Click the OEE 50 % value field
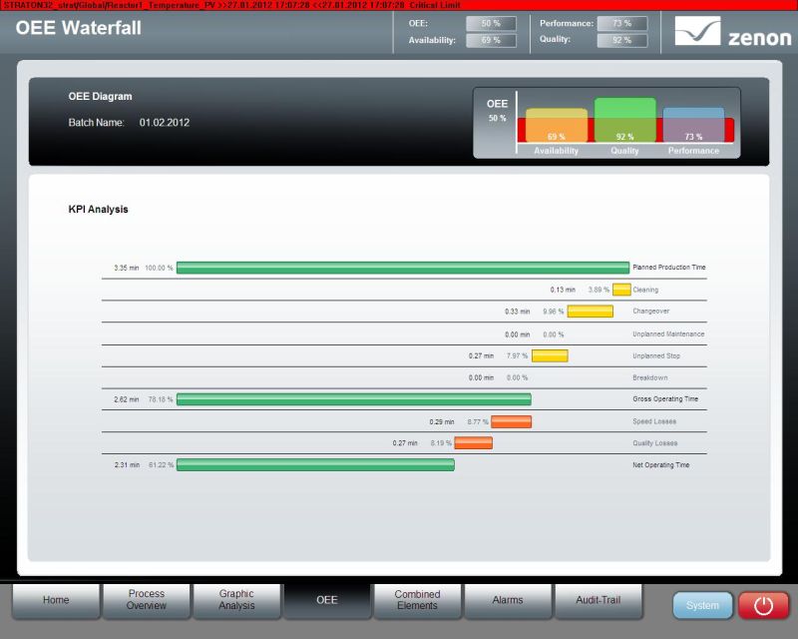The image size is (798, 639). 491,23
